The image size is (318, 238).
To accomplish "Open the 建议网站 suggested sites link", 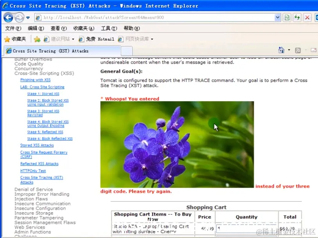I will click(x=57, y=39).
